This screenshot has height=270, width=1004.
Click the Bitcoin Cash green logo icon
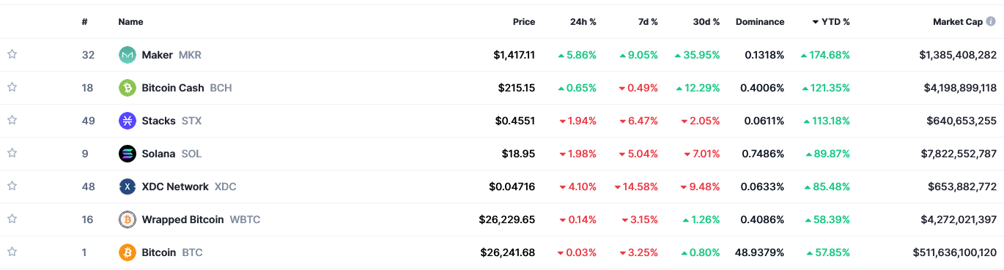[x=128, y=88]
